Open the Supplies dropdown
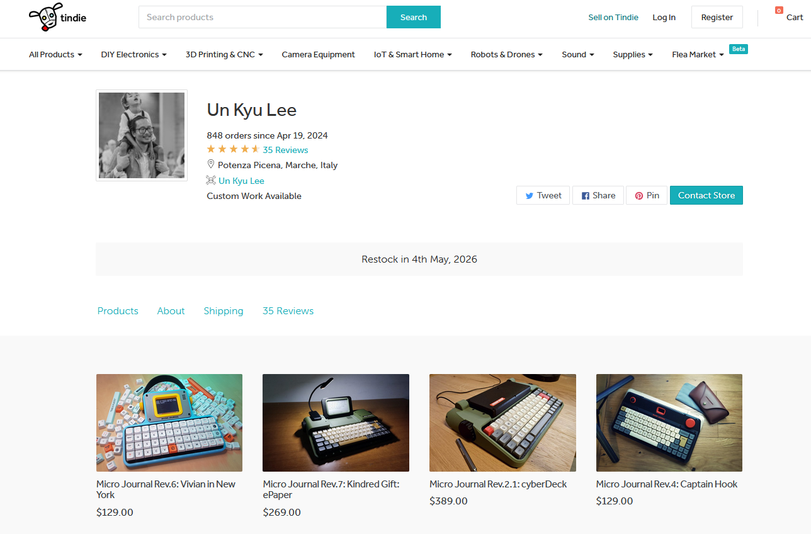This screenshot has height=534, width=811. pyautogui.click(x=633, y=55)
